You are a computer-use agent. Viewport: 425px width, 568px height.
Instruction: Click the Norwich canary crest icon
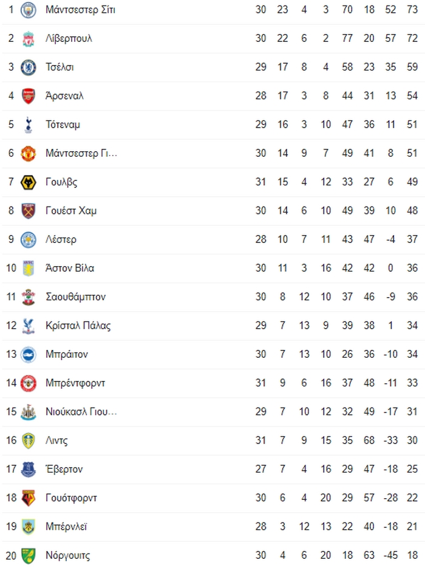tap(29, 556)
